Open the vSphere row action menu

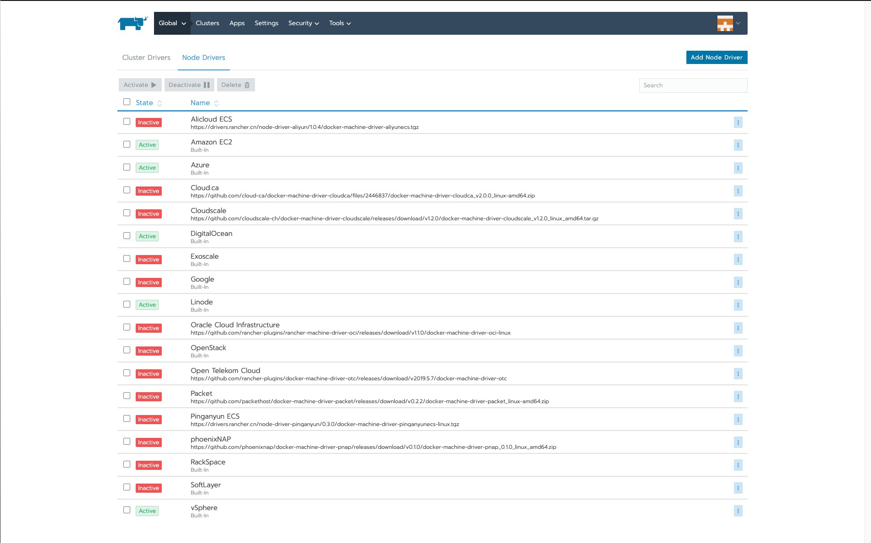click(738, 511)
